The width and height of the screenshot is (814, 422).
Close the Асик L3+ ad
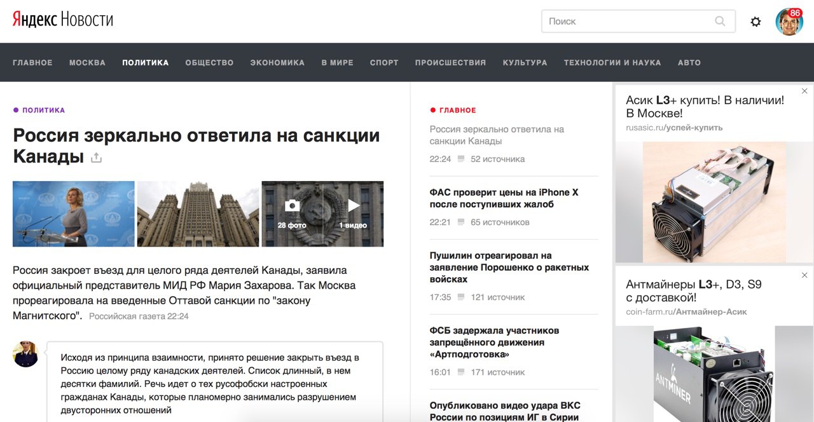(804, 92)
